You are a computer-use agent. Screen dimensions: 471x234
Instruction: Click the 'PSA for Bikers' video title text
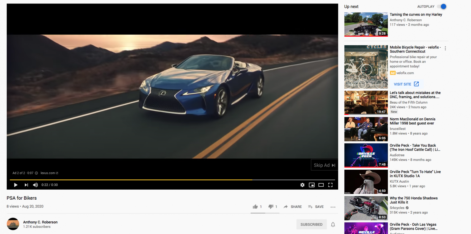click(x=22, y=198)
